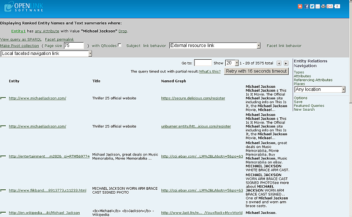Image resolution: width=352 pixels, height=217 pixels.
Task: Click title 'Michael Jackson, great deals on Music Memorabilia'
Action: click(x=125, y=156)
